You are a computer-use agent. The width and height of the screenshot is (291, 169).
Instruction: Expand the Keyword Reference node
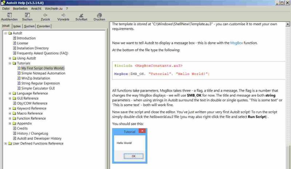10,108
